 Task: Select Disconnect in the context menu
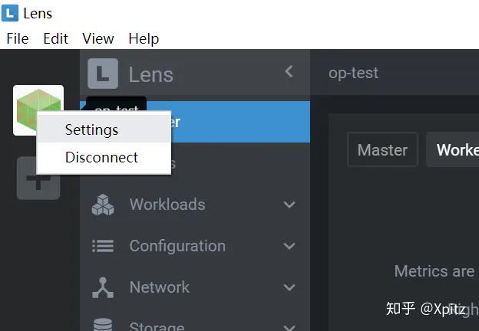click(104, 157)
